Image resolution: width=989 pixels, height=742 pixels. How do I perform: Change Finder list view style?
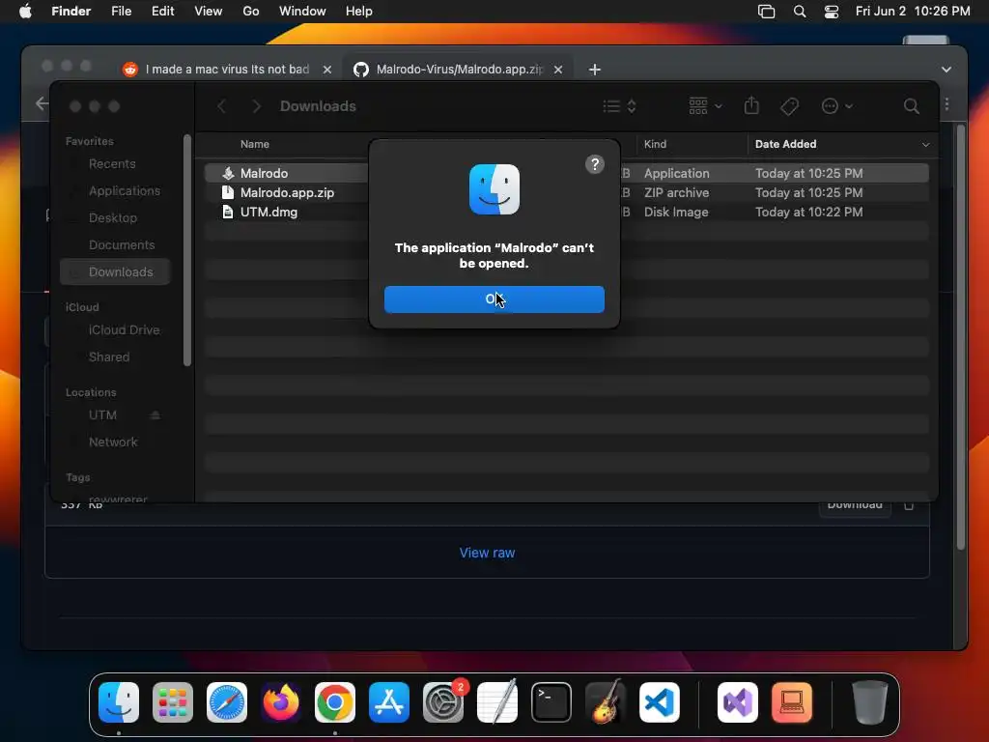pos(619,106)
